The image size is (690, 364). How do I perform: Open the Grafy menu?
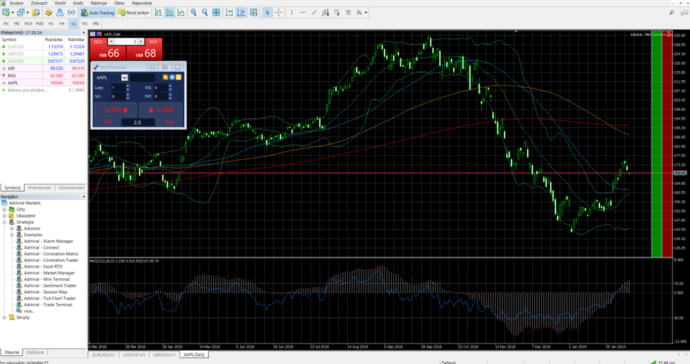[78, 4]
